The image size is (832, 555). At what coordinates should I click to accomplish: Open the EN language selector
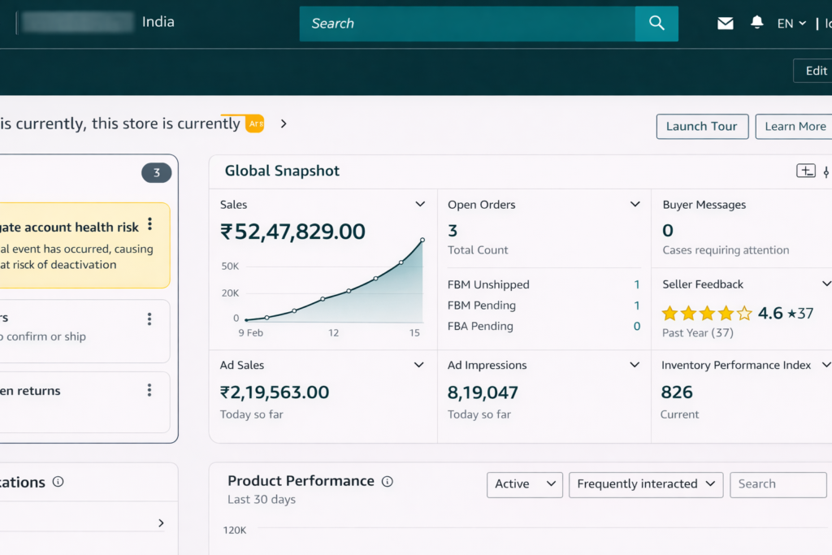[x=791, y=24]
